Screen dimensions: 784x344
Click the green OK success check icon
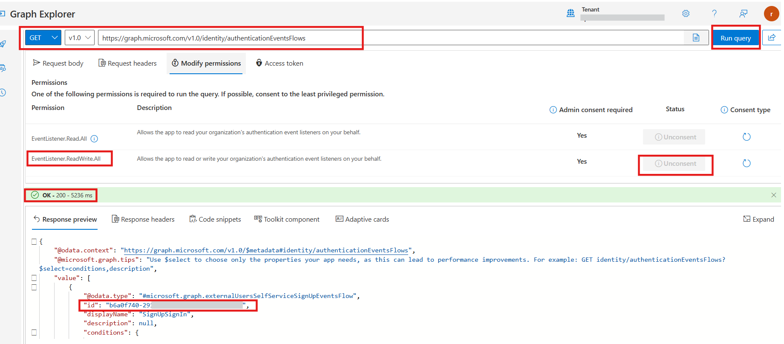coord(35,195)
